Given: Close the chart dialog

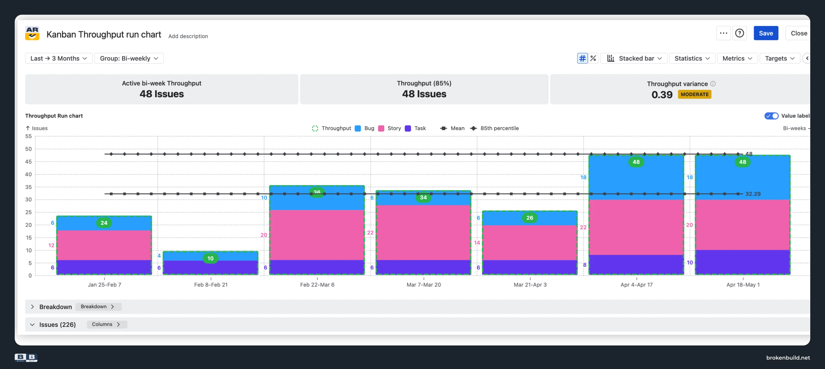Looking at the screenshot, I should click(798, 33).
